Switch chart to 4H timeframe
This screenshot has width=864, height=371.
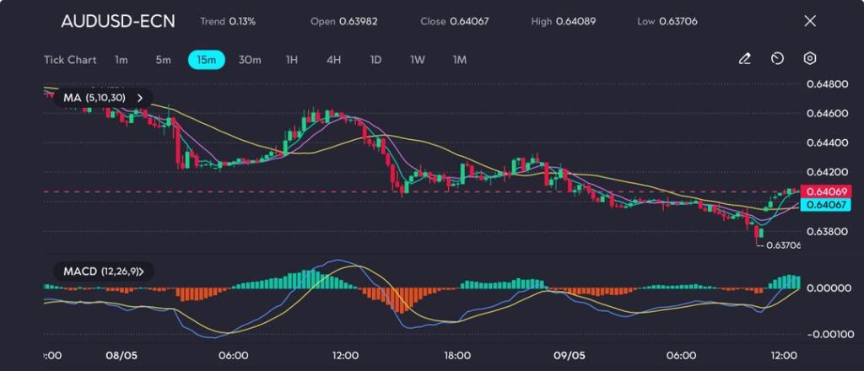[333, 60]
